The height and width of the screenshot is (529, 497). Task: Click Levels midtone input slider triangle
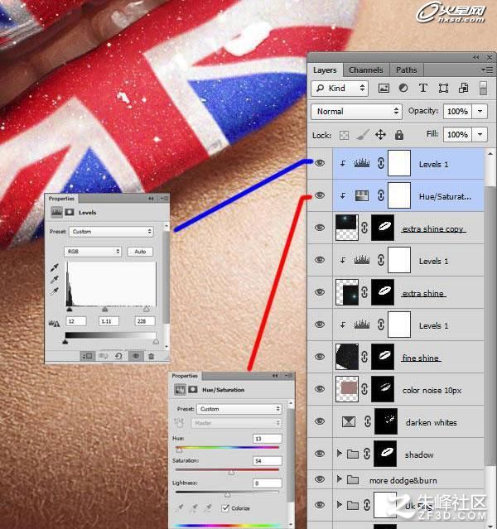tap(105, 309)
